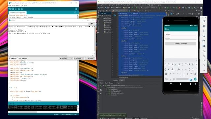Click the Arduino Upload arrow button
211x119 pixels.
coord(13,9)
